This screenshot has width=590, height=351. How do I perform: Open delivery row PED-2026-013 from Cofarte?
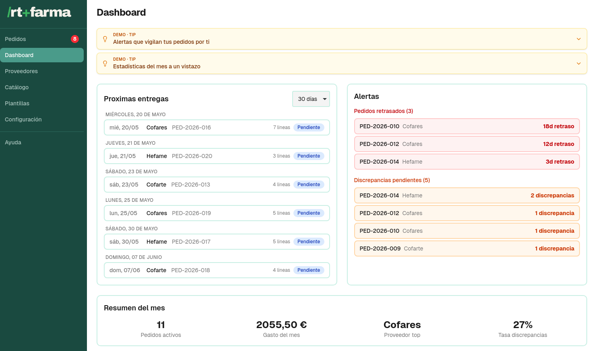click(217, 185)
